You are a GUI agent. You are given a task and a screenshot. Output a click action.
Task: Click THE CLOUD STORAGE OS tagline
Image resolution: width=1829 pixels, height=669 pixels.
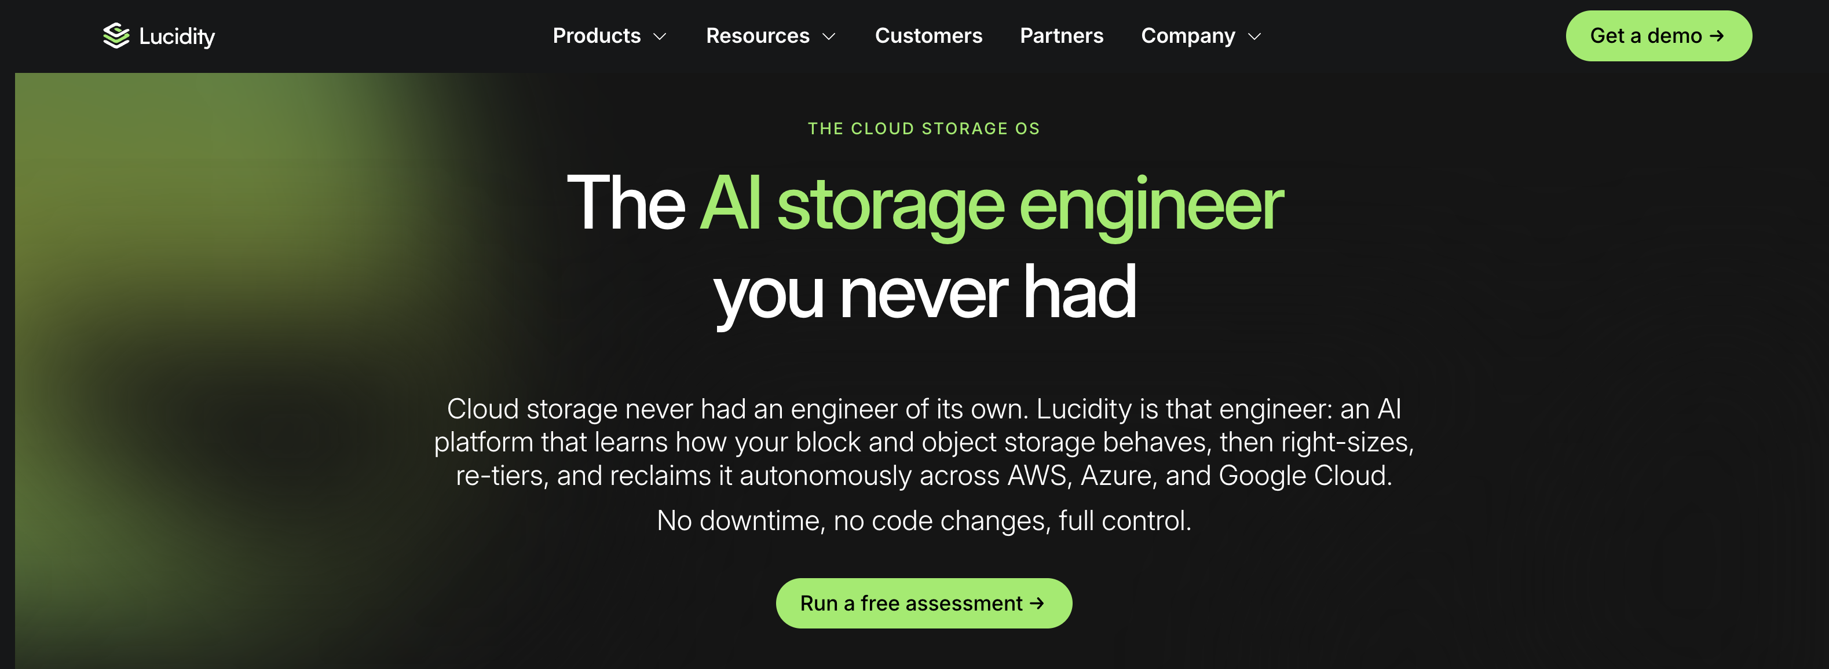(x=924, y=128)
